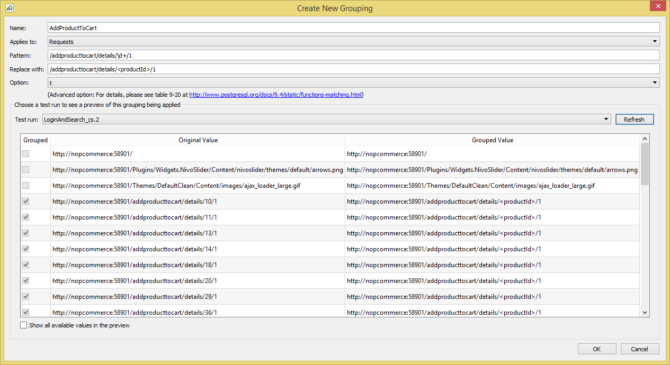Click into the Name input field

[353, 28]
